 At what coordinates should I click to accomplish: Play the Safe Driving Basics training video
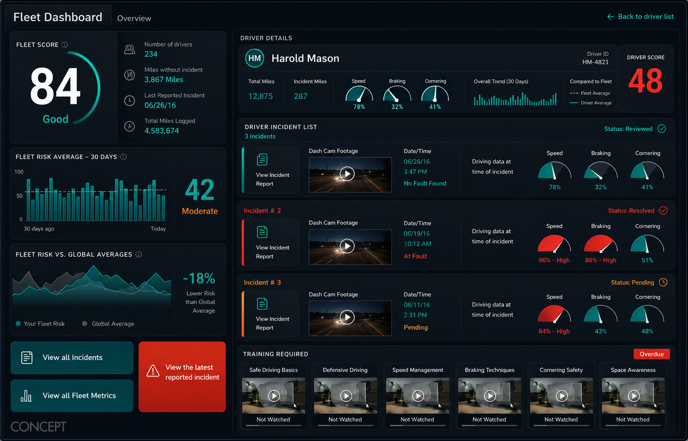[x=274, y=396]
